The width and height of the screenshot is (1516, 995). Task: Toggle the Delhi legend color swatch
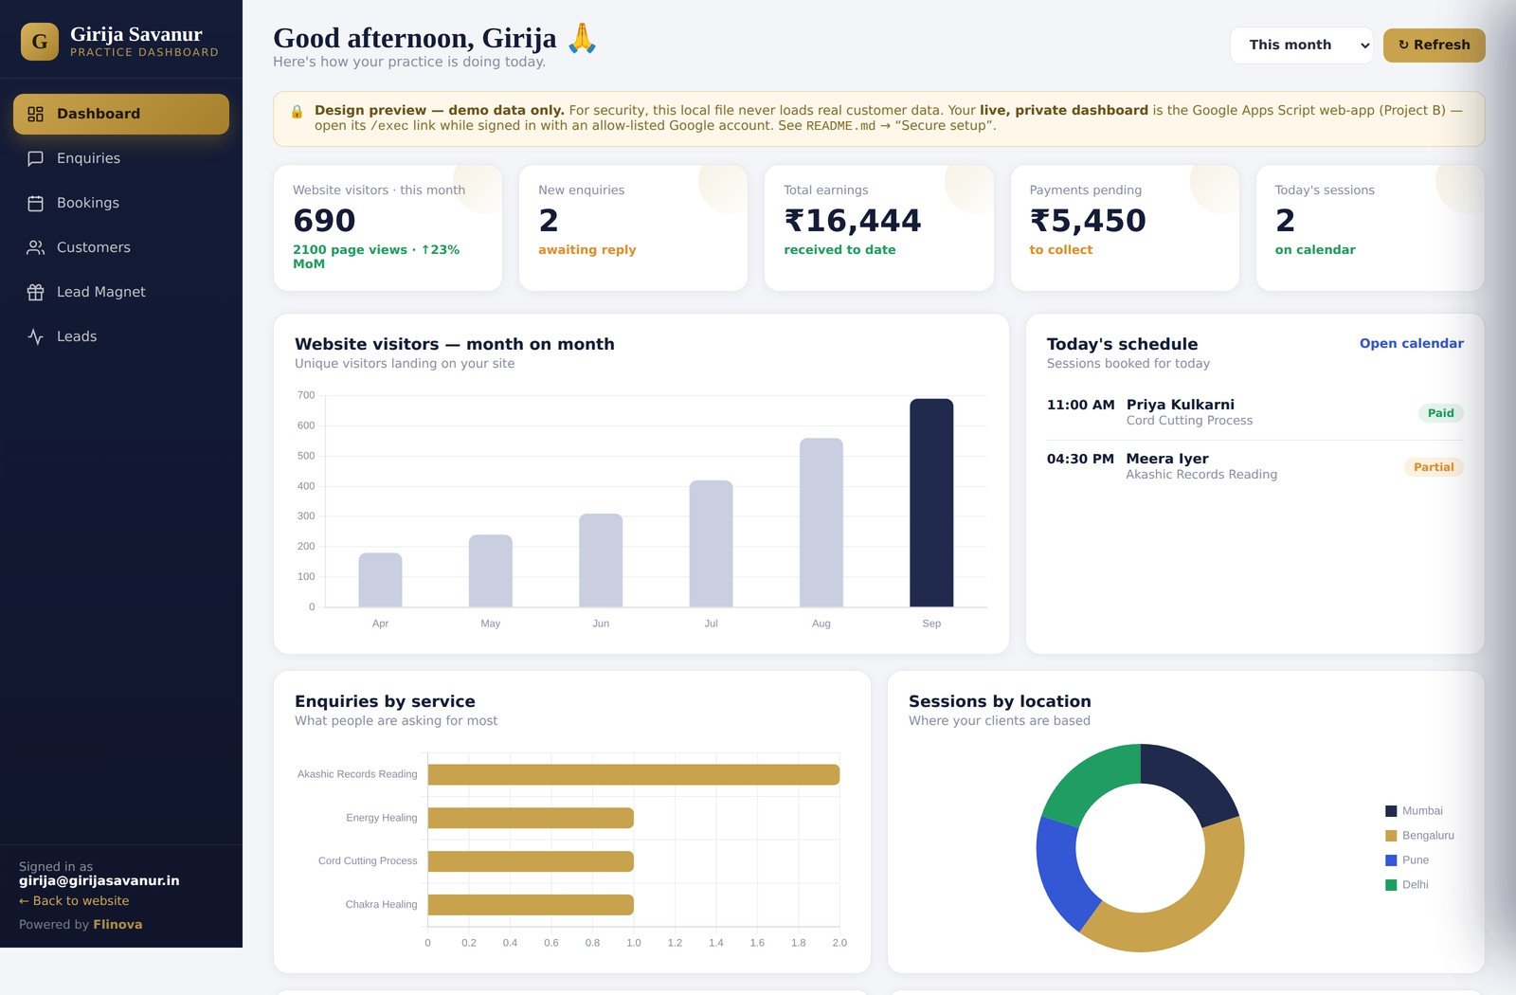click(x=1391, y=885)
